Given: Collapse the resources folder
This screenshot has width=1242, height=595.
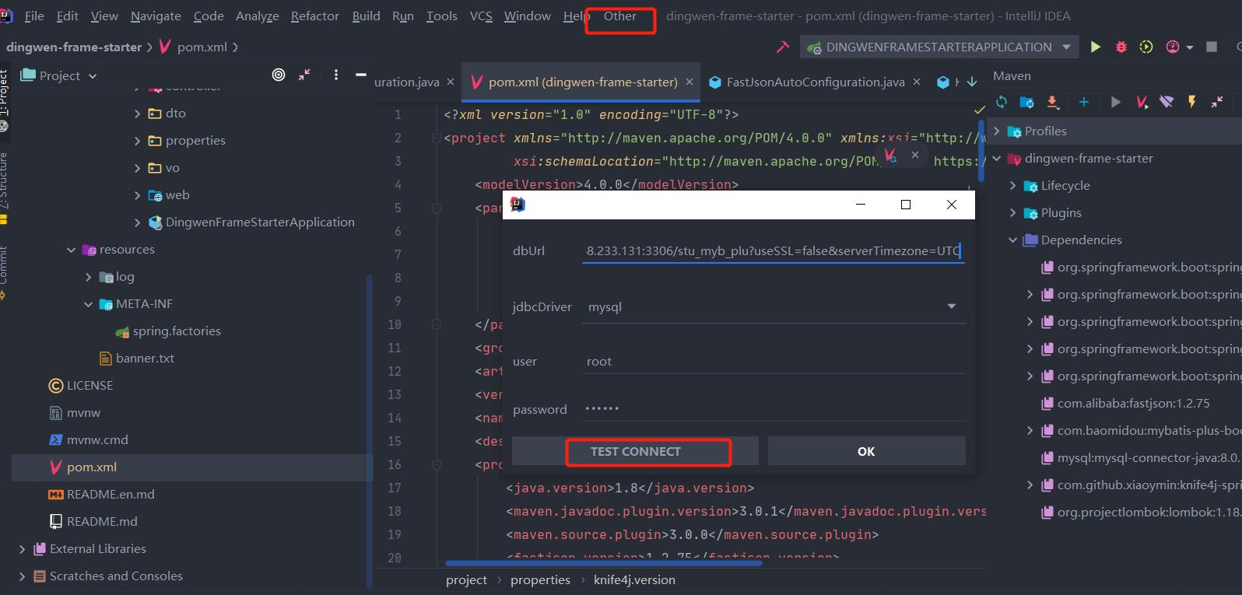Looking at the screenshot, I should (x=72, y=250).
